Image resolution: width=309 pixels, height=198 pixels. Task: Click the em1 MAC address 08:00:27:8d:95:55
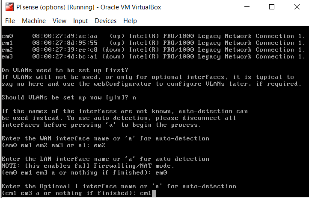(x=65, y=43)
